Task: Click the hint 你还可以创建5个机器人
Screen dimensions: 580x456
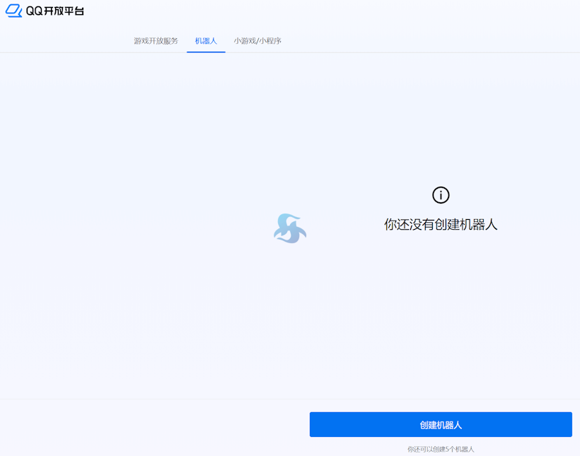Action: tap(441, 448)
